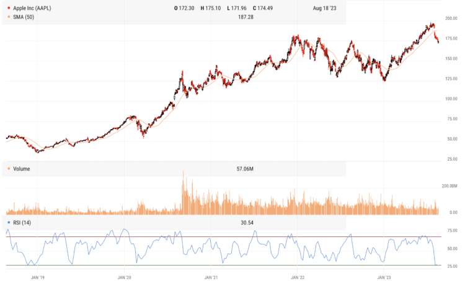
Task: Click the Apple Inc (AAPL) legend label
Action: point(32,8)
